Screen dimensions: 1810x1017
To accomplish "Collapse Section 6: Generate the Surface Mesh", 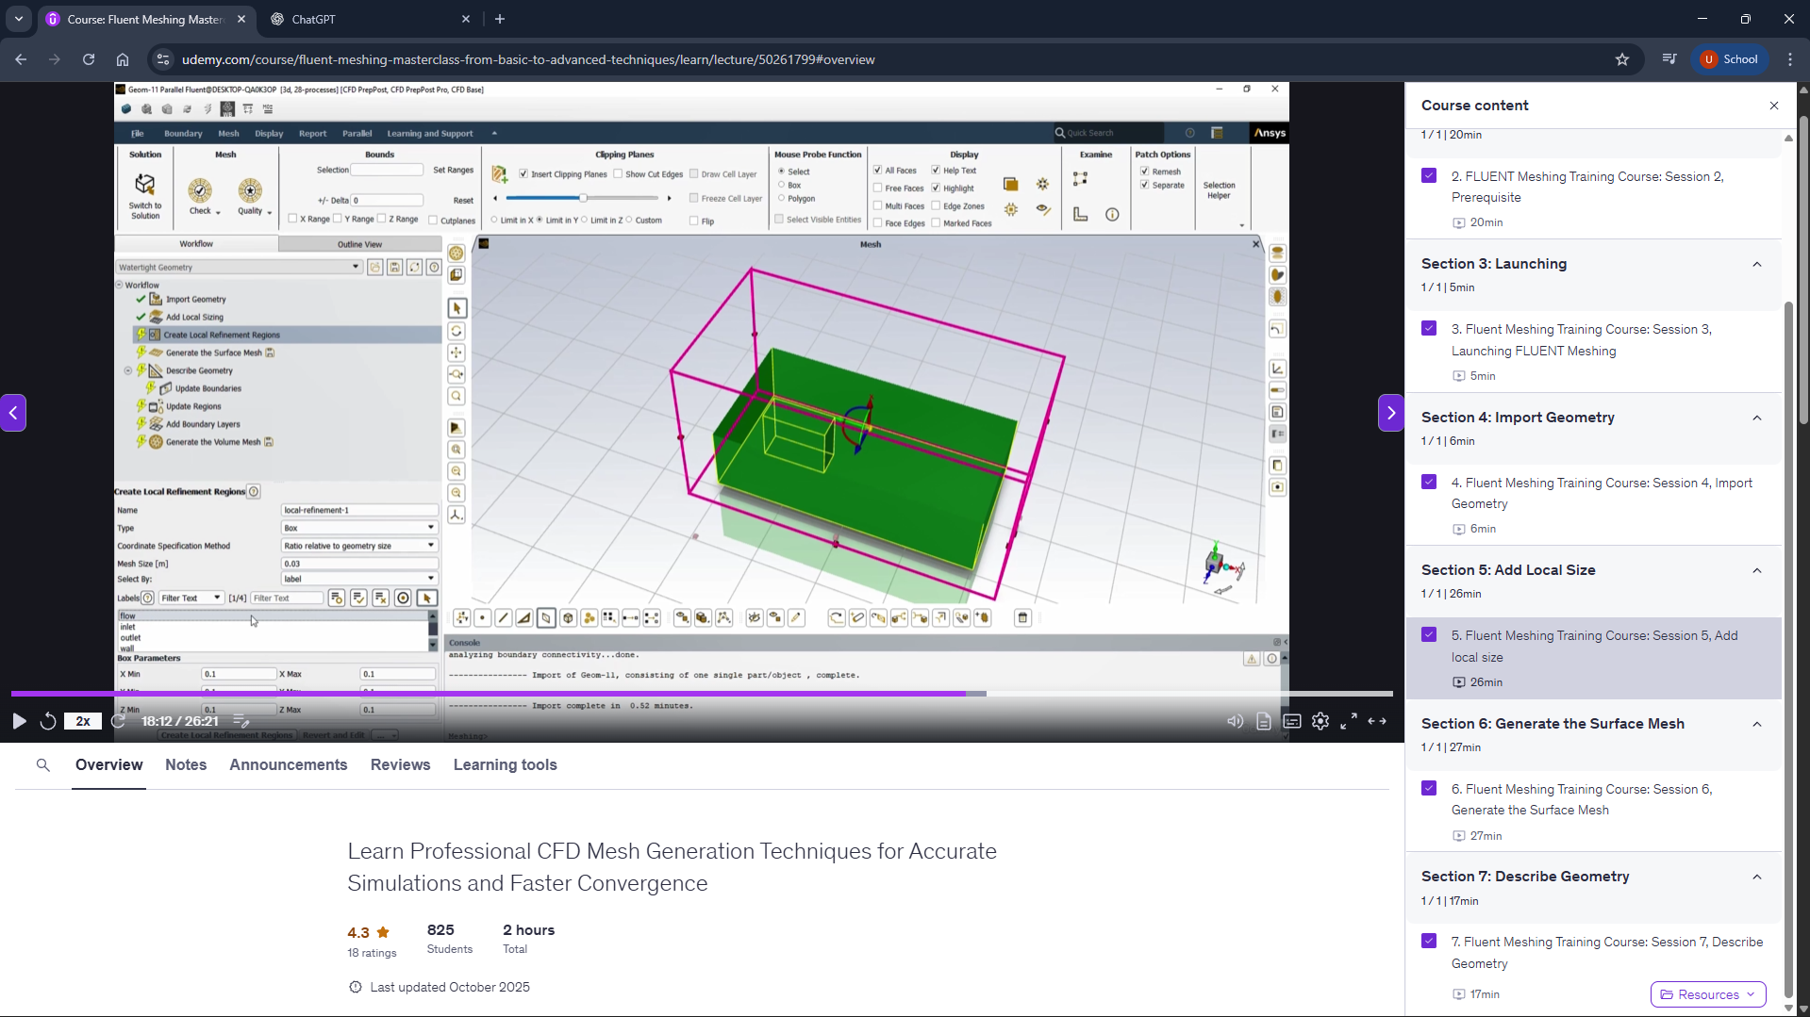I will 1757,724.
